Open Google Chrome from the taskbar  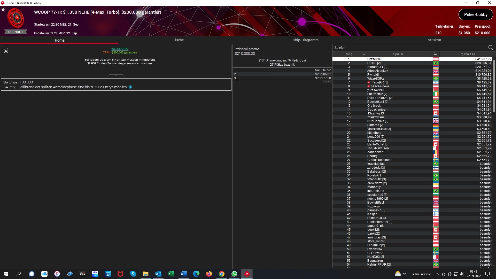click(222, 274)
